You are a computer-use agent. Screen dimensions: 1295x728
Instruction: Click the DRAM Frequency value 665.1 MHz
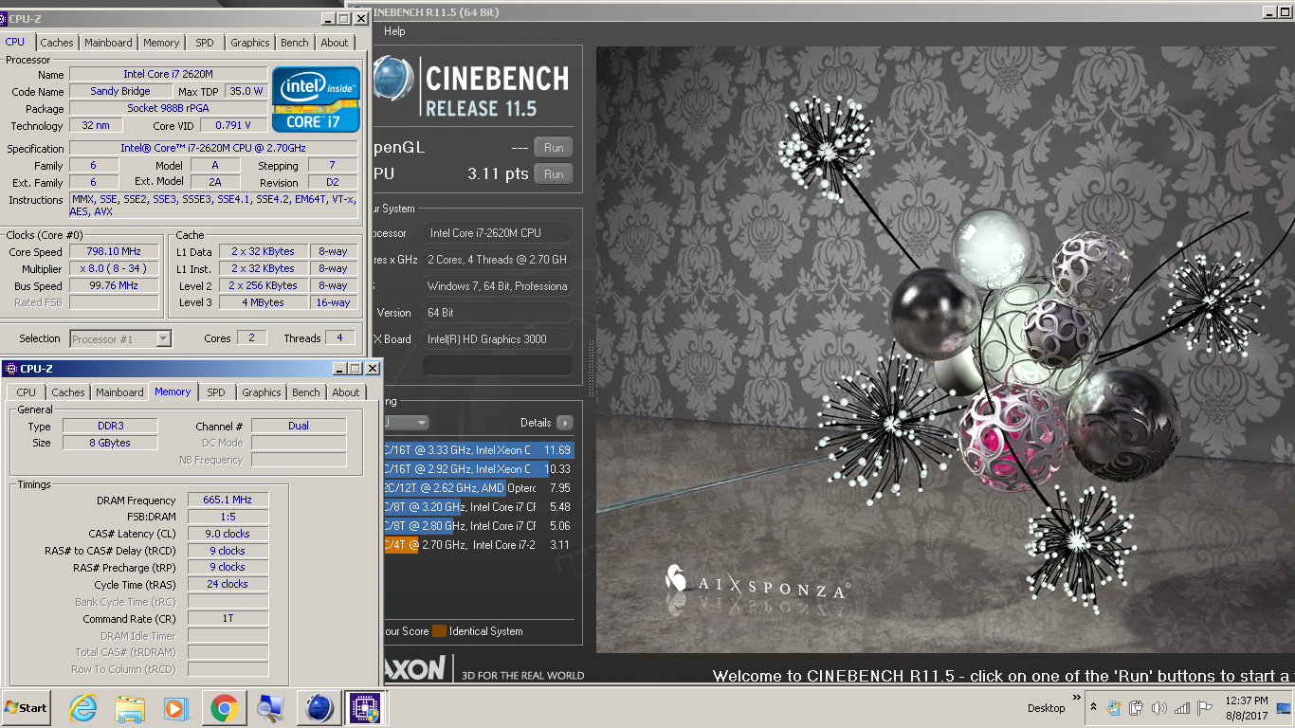(228, 500)
